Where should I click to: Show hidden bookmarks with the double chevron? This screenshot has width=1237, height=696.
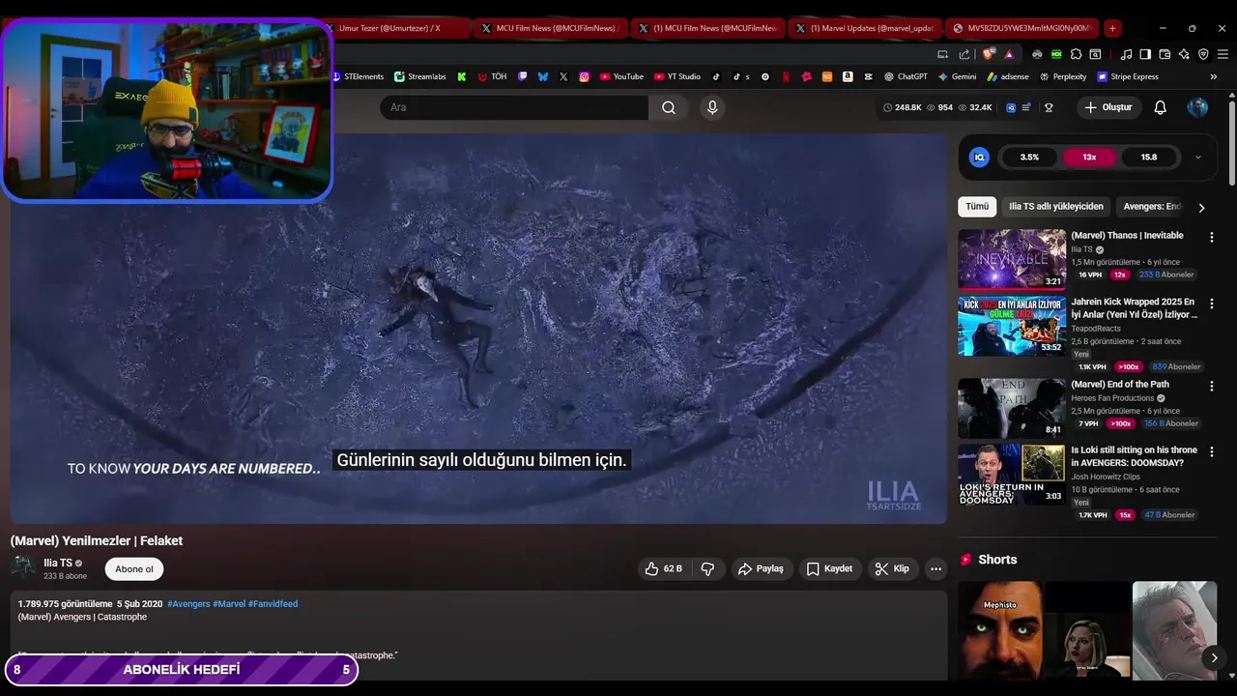pos(1214,76)
